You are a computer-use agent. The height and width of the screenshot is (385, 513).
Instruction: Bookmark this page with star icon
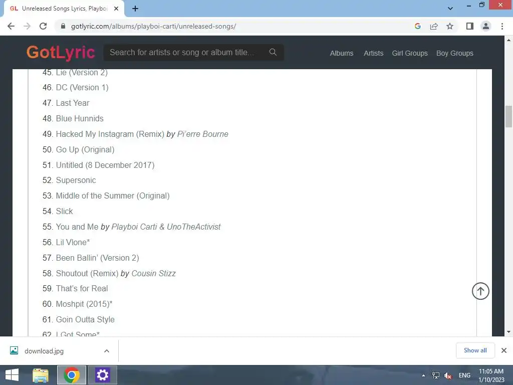[450, 26]
